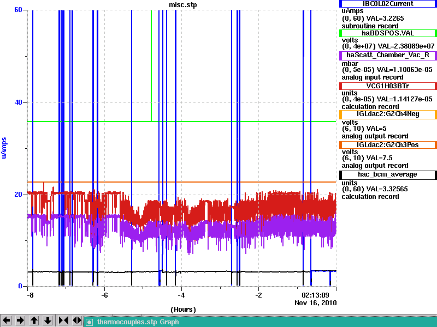Select the haScatt_Chamber_Vac_R legend entry

(x=388, y=55)
